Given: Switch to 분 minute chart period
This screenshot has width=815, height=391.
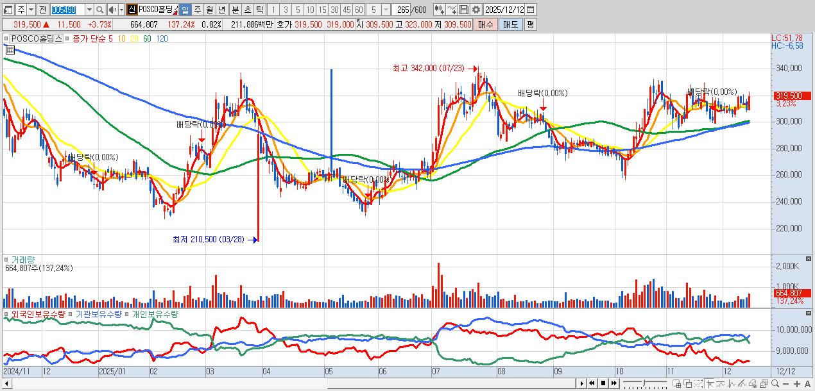Looking at the screenshot, I should [235, 10].
